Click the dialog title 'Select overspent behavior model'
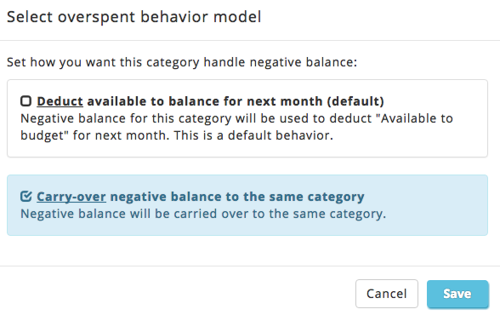Viewport: 500px width, 315px height. pyautogui.click(x=134, y=17)
